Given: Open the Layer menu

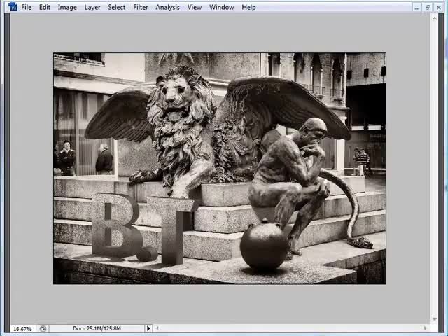Looking at the screenshot, I should coord(92,7).
